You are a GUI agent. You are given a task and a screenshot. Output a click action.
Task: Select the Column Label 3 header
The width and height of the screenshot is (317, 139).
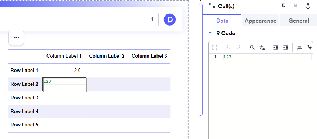coord(149,56)
